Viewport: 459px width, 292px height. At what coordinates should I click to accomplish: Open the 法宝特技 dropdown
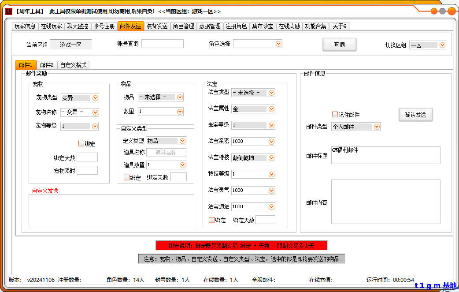[x=271, y=158]
